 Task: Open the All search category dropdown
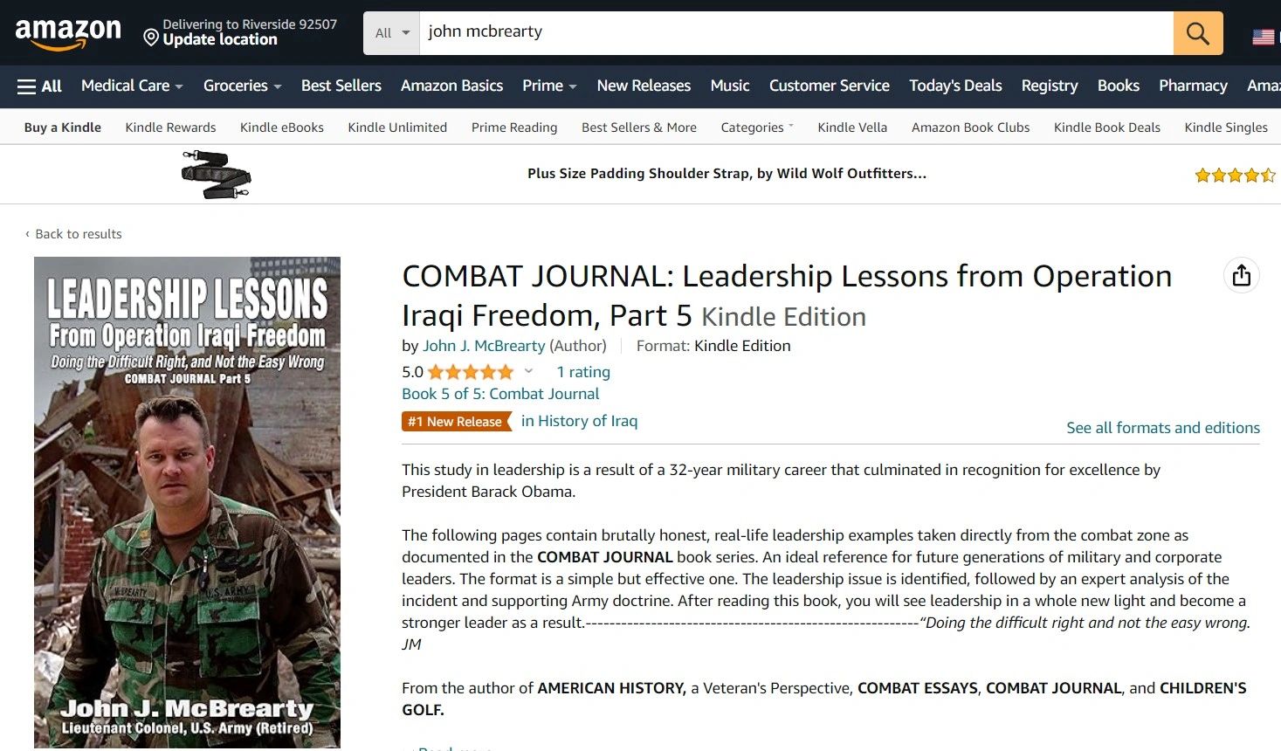tap(391, 33)
